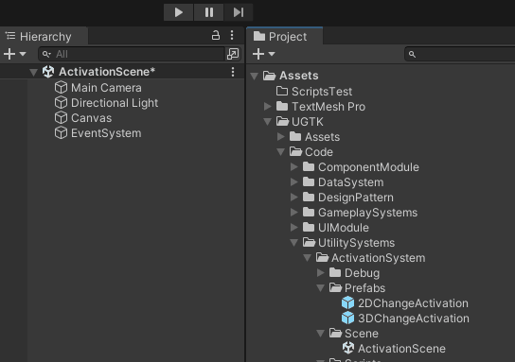Collapse the Scene folder
Viewport: 515px width, 362px height.
tap(321, 334)
